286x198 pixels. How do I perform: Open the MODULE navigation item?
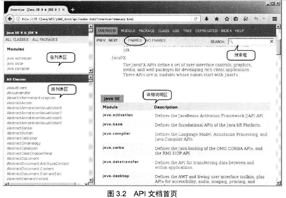[x=128, y=31]
